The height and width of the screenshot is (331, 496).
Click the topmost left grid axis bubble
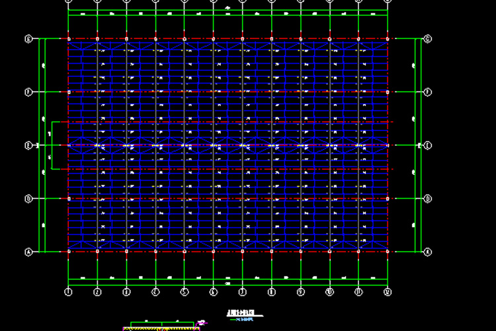(x=28, y=39)
